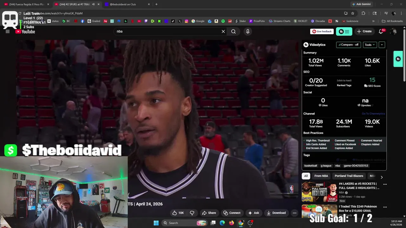Open the Streams Charts bookmark
The height and width of the screenshot is (228, 406).
tap(279, 21)
